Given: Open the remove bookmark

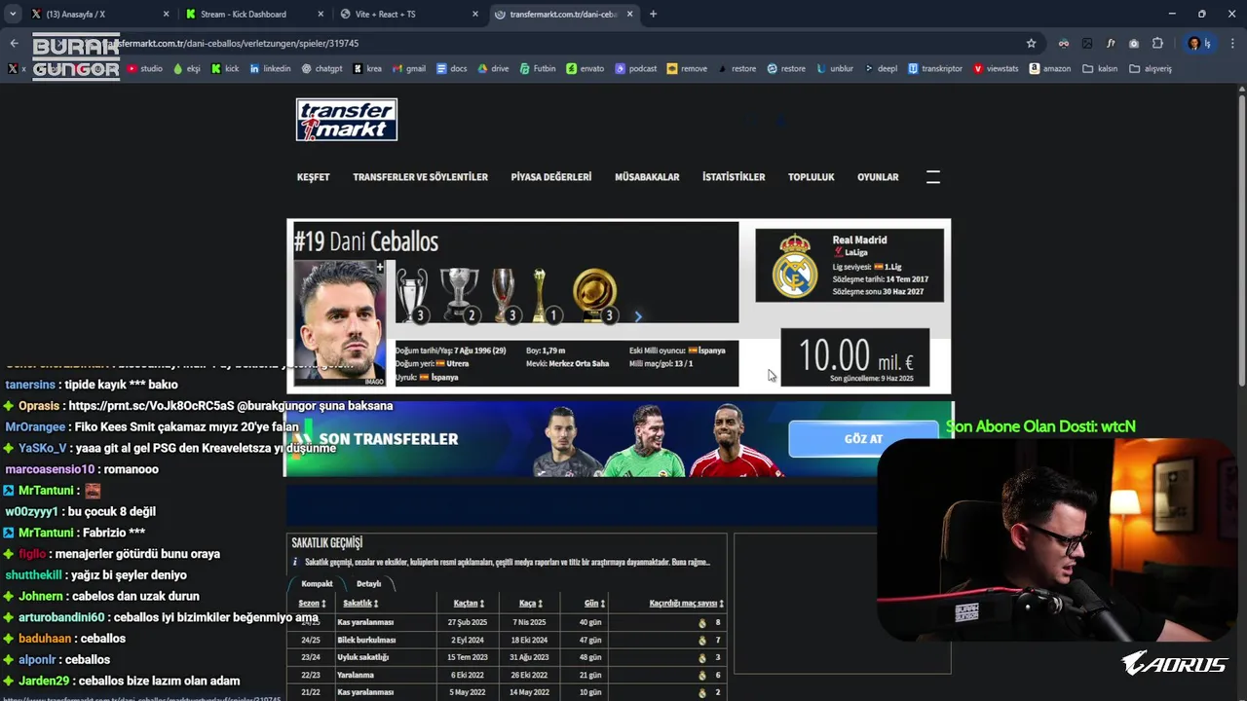Looking at the screenshot, I should 687,68.
